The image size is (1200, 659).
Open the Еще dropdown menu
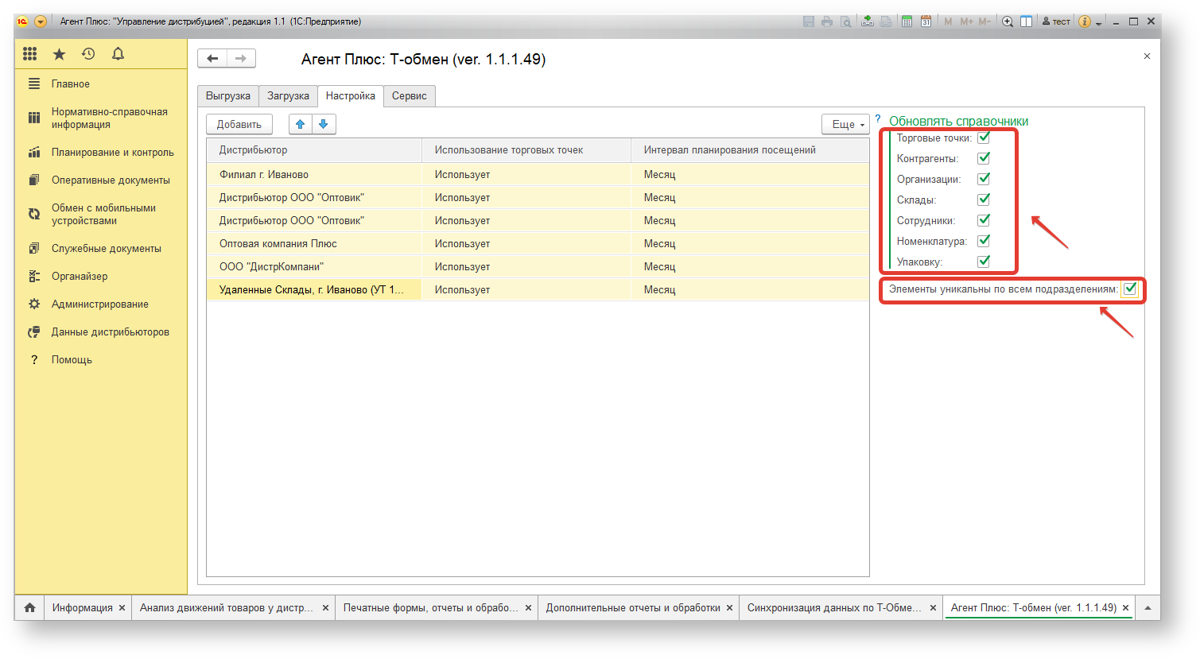click(845, 124)
